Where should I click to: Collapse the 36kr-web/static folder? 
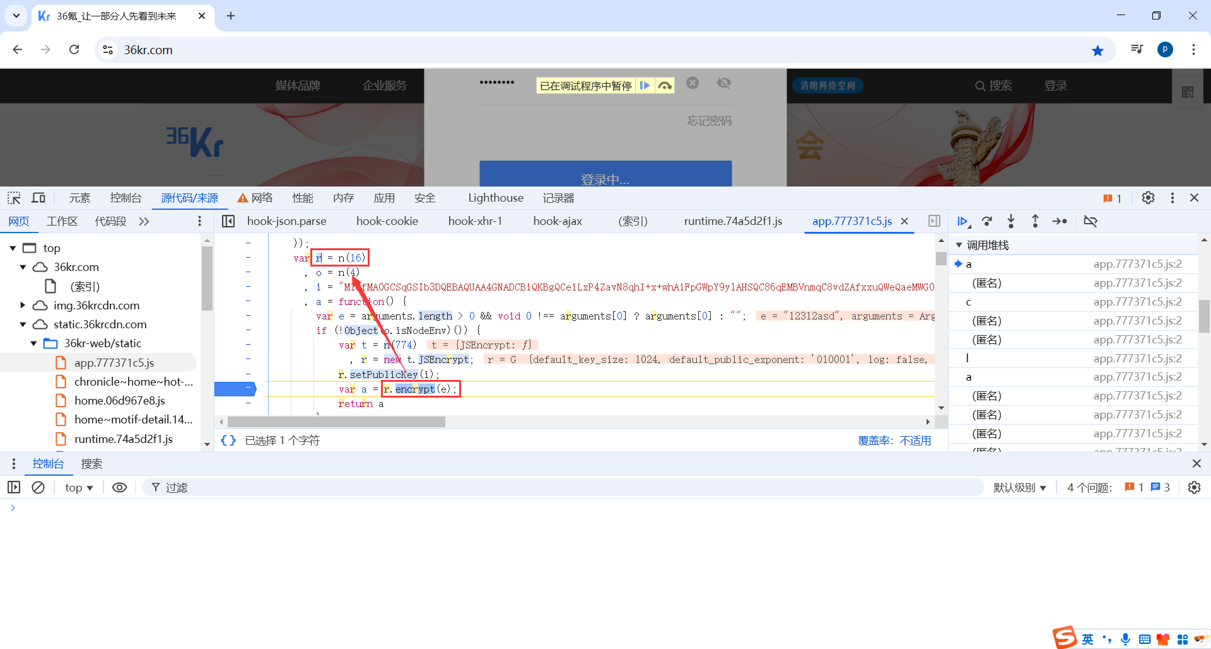click(33, 343)
